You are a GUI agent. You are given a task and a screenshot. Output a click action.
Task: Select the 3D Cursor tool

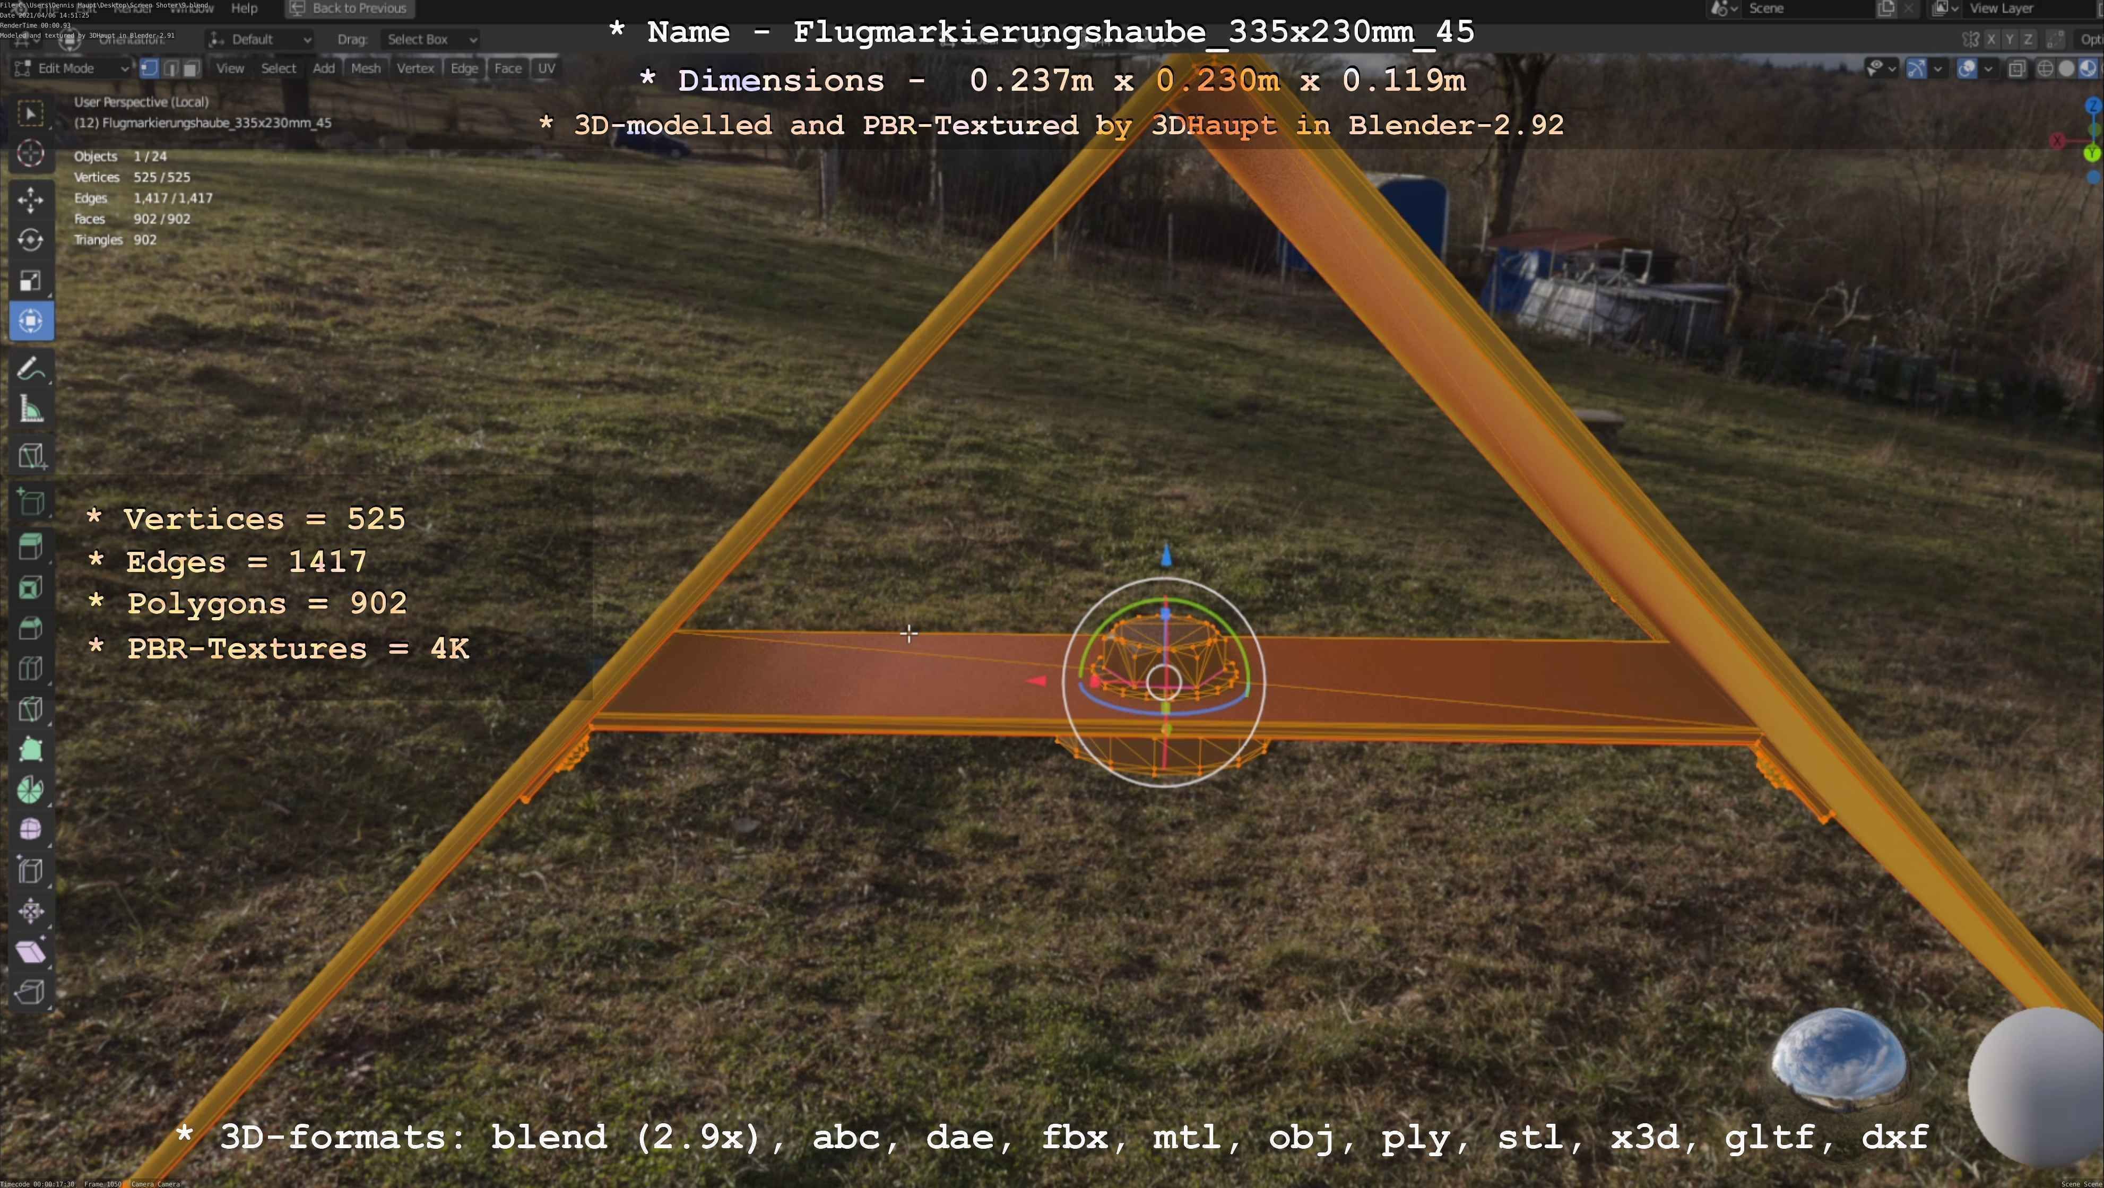tap(31, 153)
